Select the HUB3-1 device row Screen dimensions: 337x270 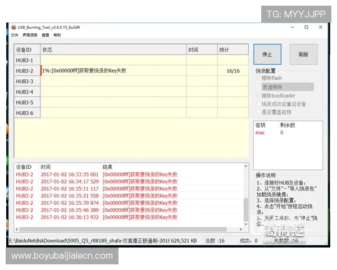[x=131, y=60]
